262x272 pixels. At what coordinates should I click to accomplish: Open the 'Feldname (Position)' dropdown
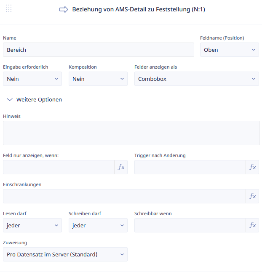click(x=229, y=50)
